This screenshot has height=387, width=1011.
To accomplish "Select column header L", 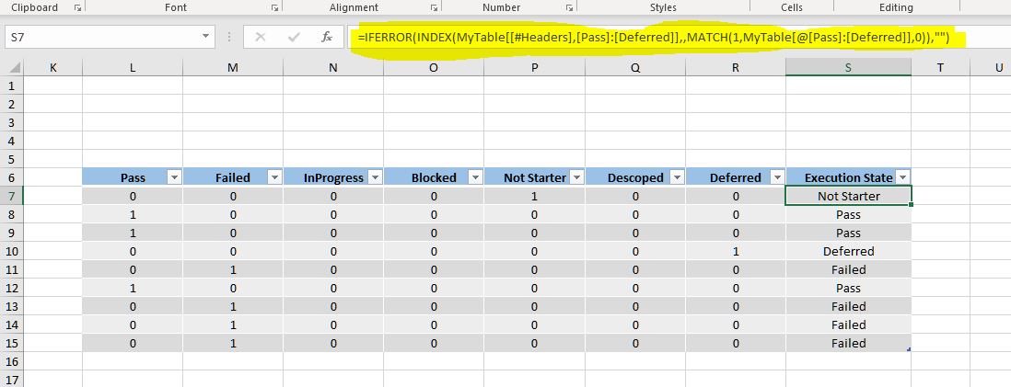I will (133, 68).
